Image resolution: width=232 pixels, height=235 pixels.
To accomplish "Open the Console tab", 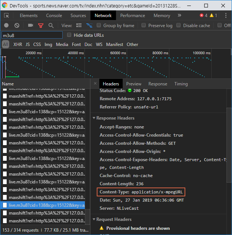I will (54, 16).
